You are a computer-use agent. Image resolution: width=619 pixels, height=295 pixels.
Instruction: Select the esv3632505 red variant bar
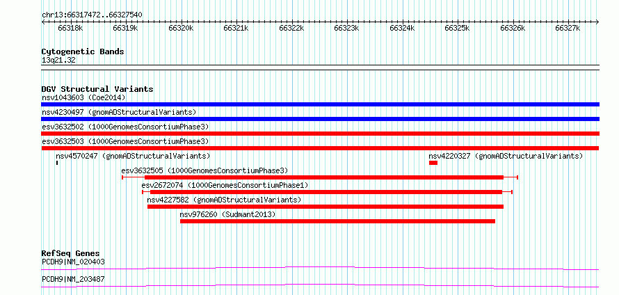tap(320, 177)
